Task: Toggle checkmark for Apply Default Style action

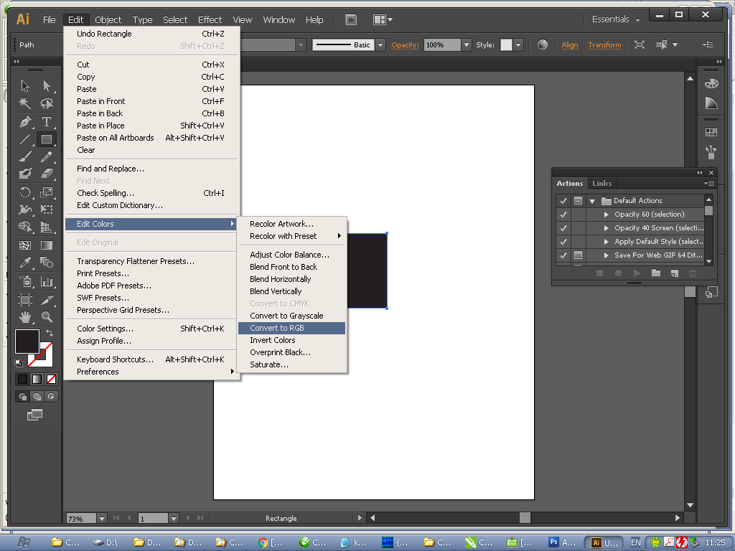Action: click(x=563, y=241)
